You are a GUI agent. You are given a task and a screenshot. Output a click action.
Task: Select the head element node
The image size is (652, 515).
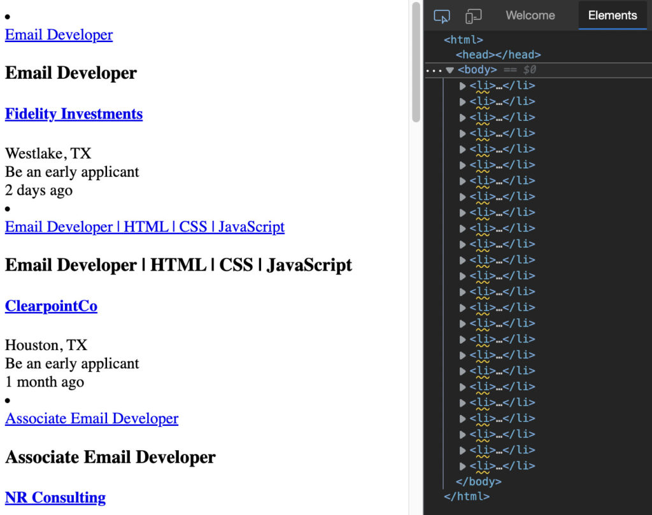(x=498, y=55)
